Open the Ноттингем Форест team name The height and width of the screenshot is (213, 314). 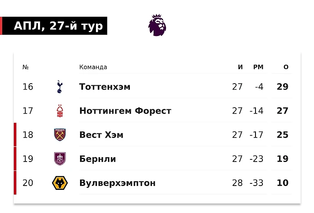(x=125, y=111)
